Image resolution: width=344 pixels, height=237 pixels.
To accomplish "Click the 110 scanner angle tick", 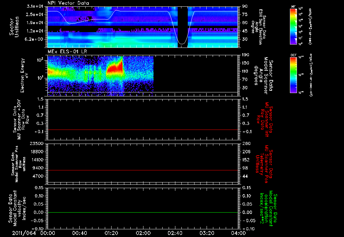I will (246, 71).
